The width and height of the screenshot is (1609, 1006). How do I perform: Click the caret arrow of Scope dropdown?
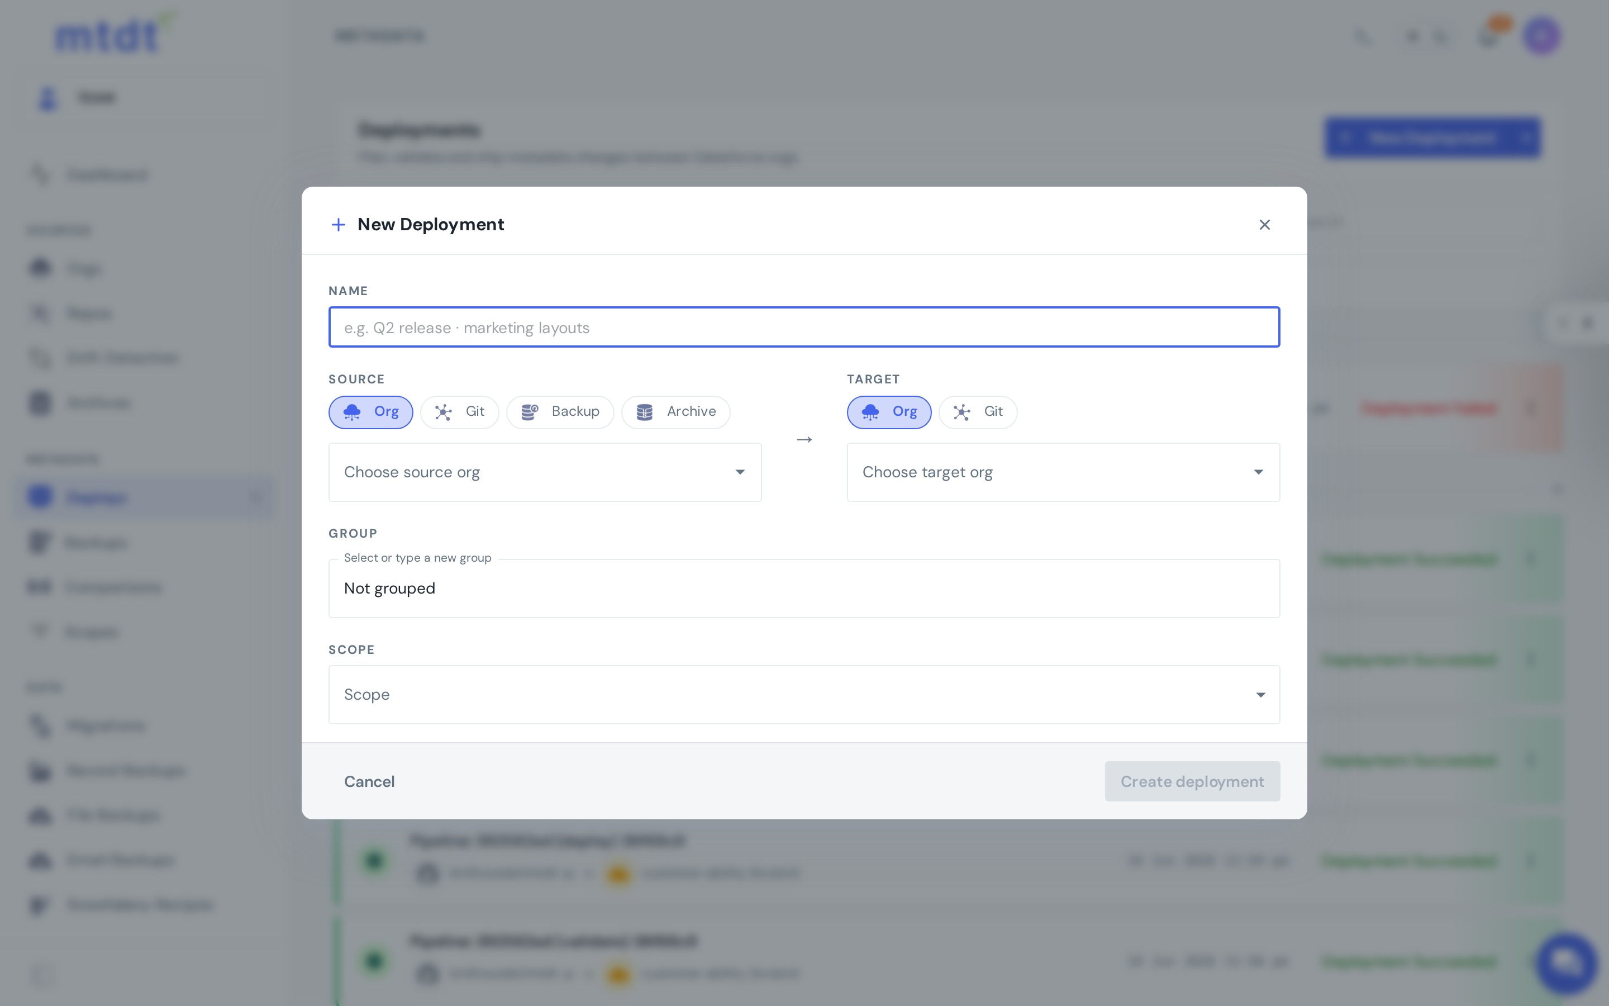[1260, 695]
